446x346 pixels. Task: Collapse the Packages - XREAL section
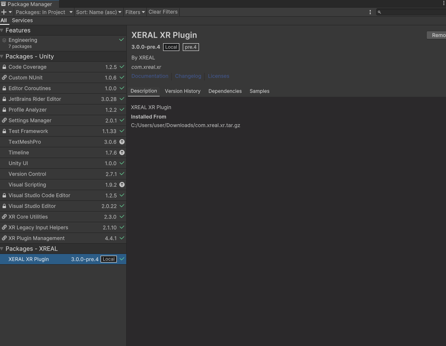(x=2, y=249)
